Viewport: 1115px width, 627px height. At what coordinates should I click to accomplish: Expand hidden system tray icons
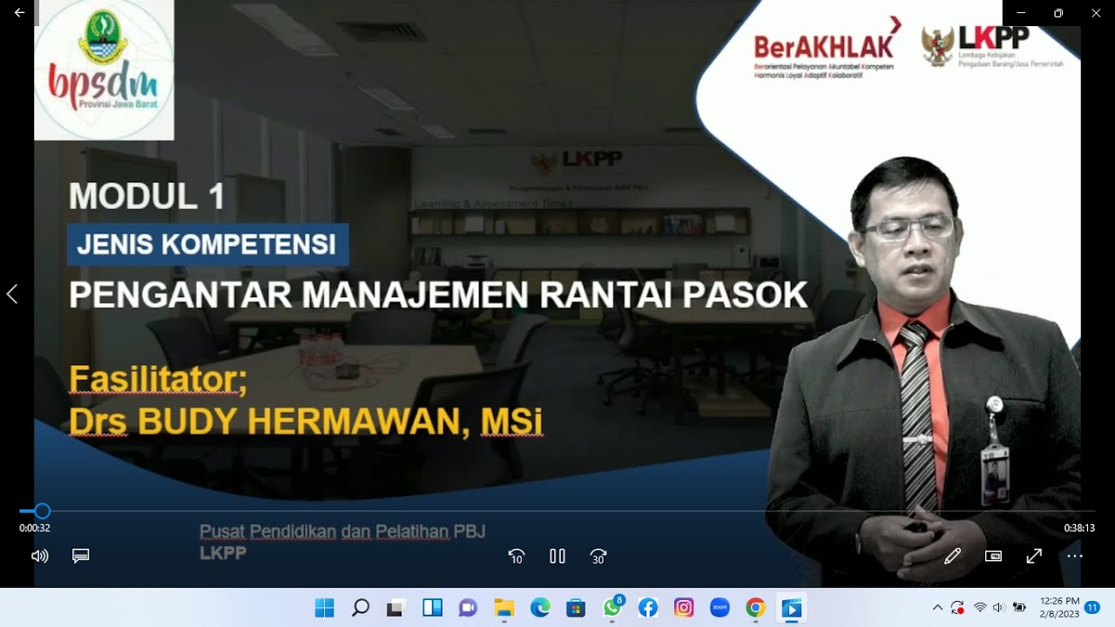coord(937,608)
